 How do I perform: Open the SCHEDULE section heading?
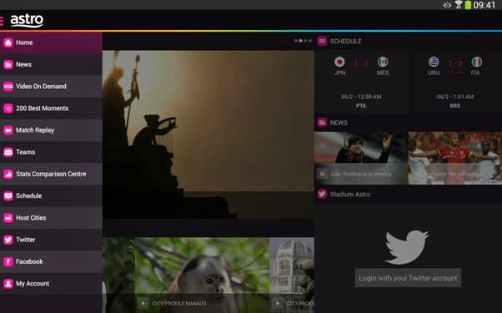(x=346, y=42)
